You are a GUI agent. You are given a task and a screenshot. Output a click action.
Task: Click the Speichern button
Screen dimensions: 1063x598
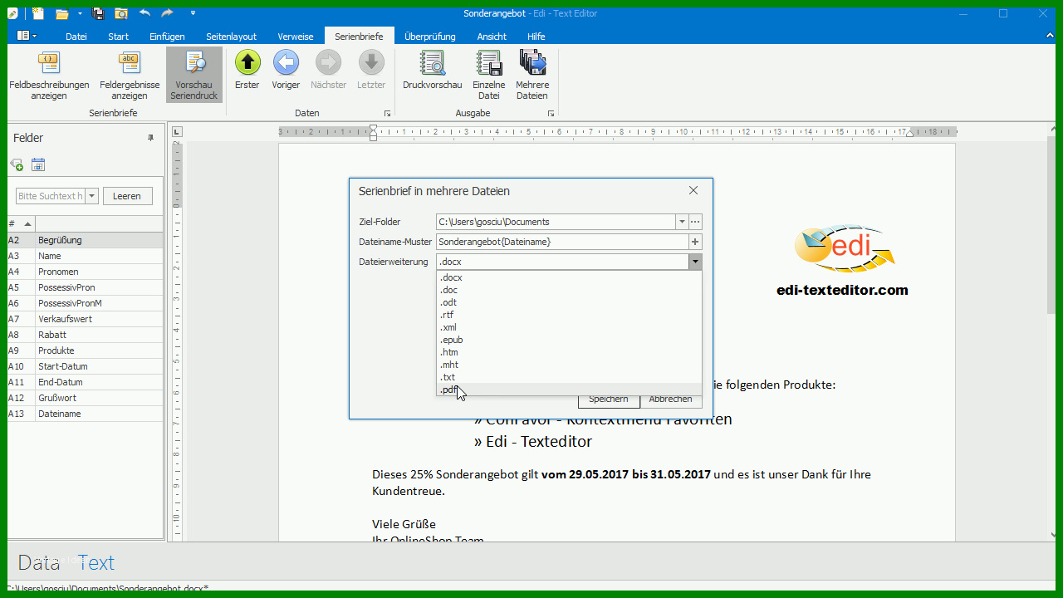pyautogui.click(x=609, y=399)
